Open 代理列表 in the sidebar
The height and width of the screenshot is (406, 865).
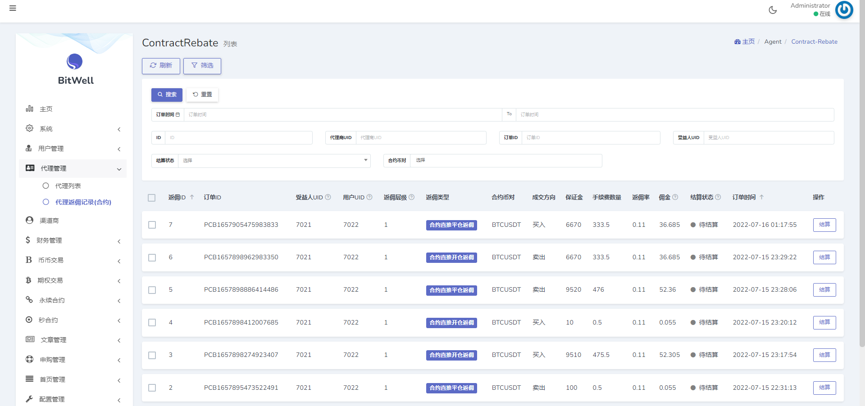pyautogui.click(x=68, y=186)
